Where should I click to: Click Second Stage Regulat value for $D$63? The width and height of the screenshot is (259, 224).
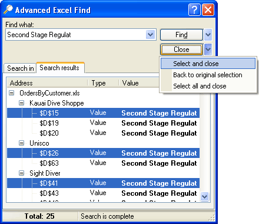(x=159, y=163)
